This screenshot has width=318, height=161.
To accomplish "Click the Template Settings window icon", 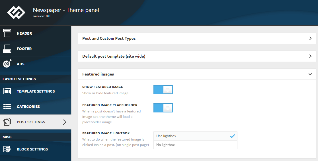I will (7, 91).
